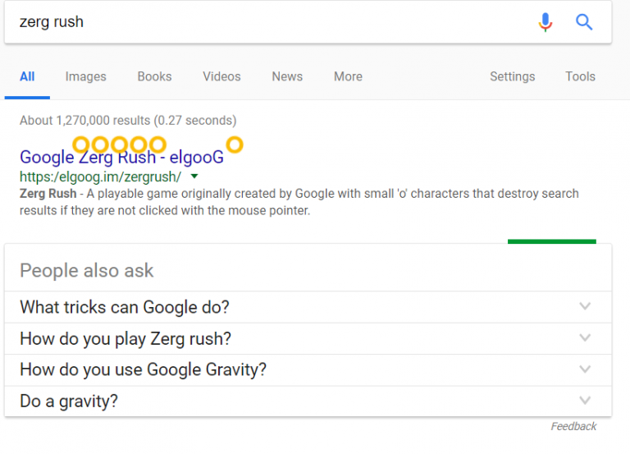Switch to the Books tab
Viewport: 630px width, 454px height.
click(x=154, y=76)
